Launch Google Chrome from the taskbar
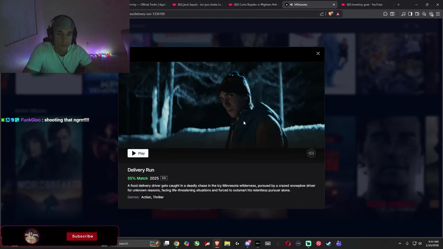 coord(177,243)
